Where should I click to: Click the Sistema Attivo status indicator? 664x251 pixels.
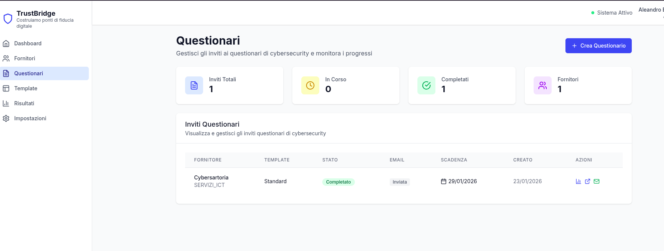coord(612,13)
